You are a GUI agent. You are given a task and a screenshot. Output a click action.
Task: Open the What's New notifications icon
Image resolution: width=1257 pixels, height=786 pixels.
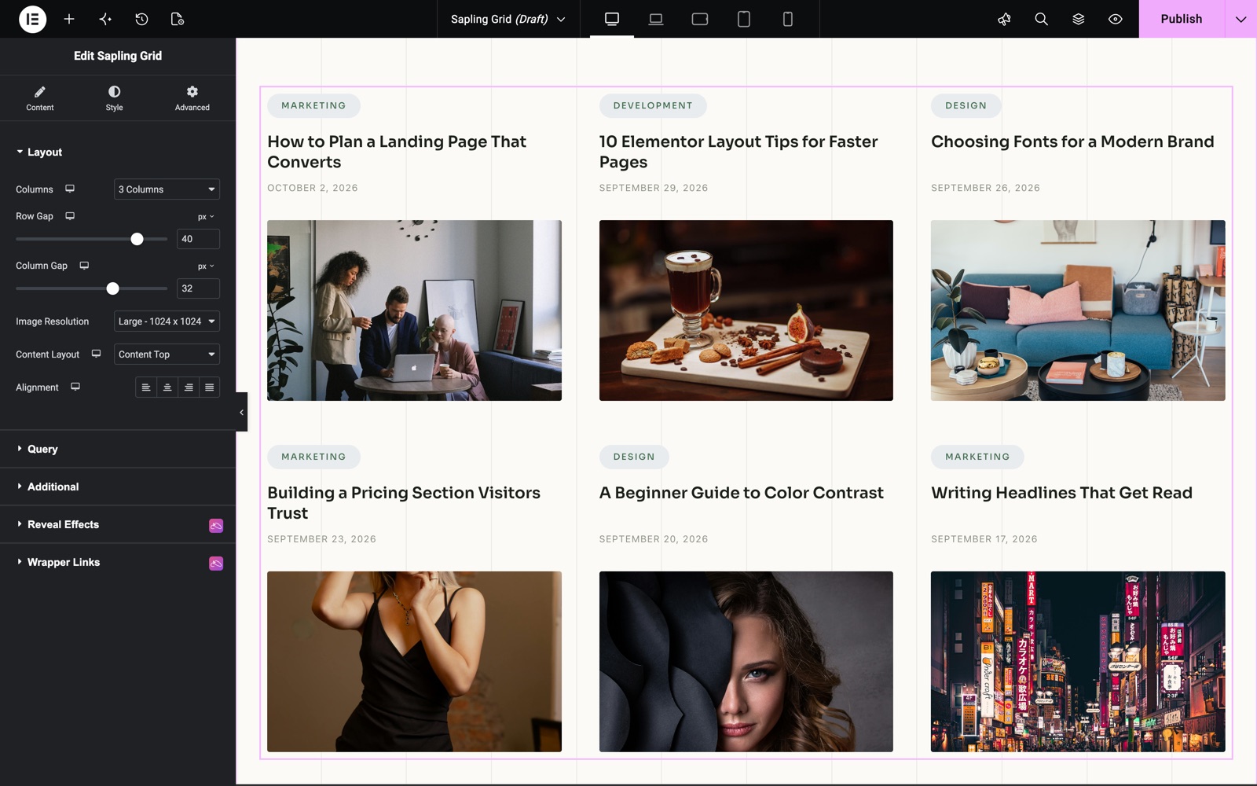point(1004,19)
